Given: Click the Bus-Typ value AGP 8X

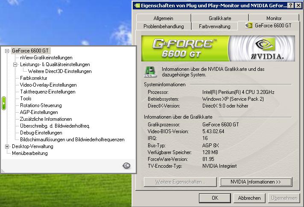Looking at the screenshot, I should [210, 145].
